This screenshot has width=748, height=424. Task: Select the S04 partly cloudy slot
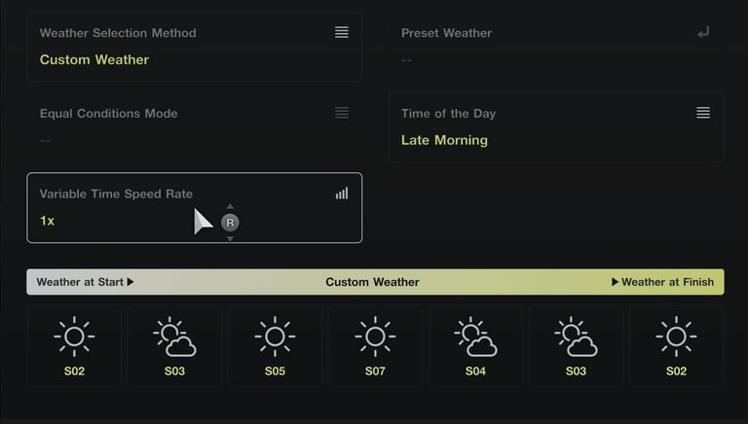point(475,345)
